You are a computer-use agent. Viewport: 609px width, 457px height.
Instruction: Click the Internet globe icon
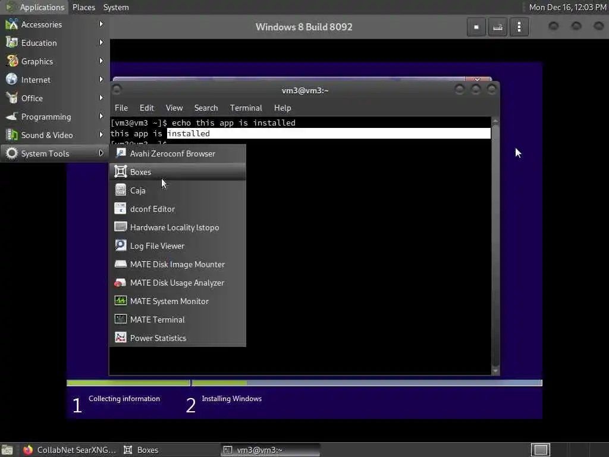point(12,79)
